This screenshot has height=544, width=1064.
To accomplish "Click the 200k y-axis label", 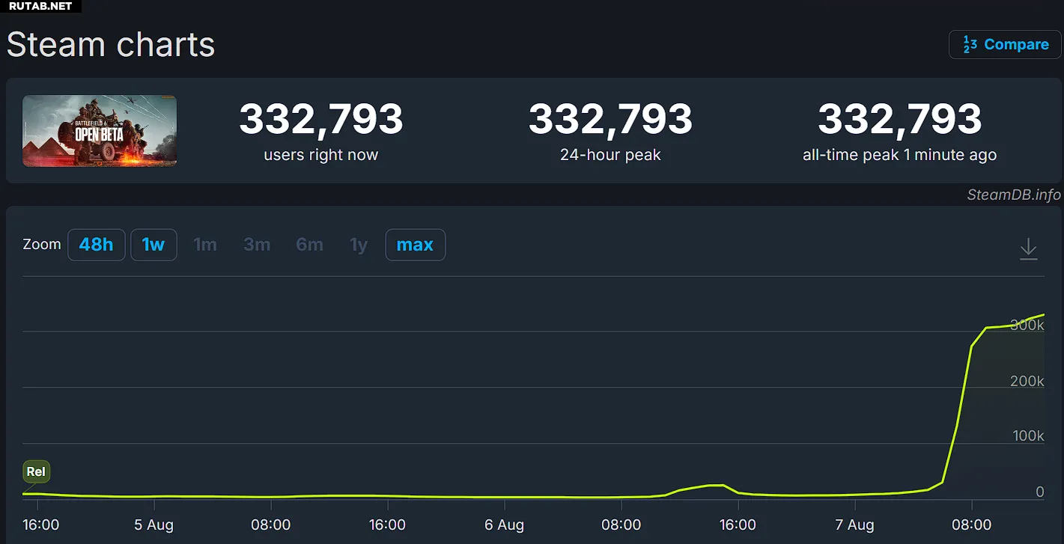I will 1027,381.
